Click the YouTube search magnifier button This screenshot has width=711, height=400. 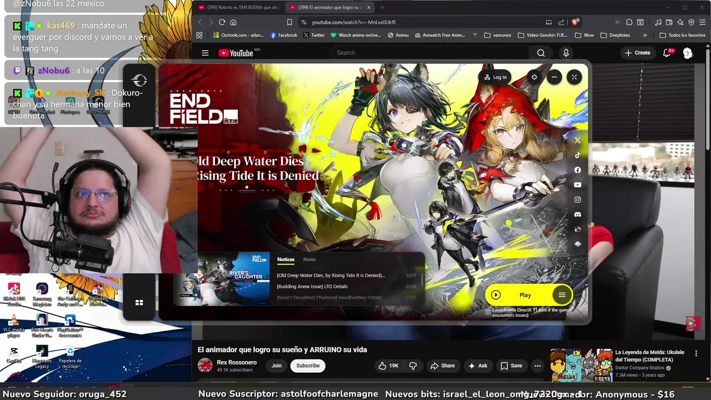pyautogui.click(x=541, y=53)
